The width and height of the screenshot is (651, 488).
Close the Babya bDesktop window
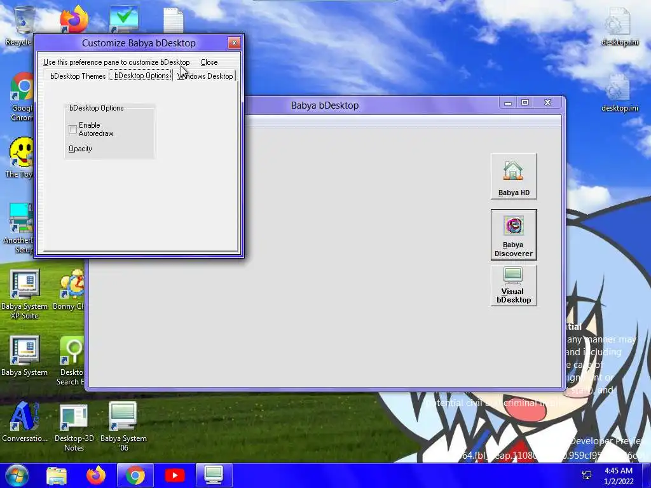point(547,102)
